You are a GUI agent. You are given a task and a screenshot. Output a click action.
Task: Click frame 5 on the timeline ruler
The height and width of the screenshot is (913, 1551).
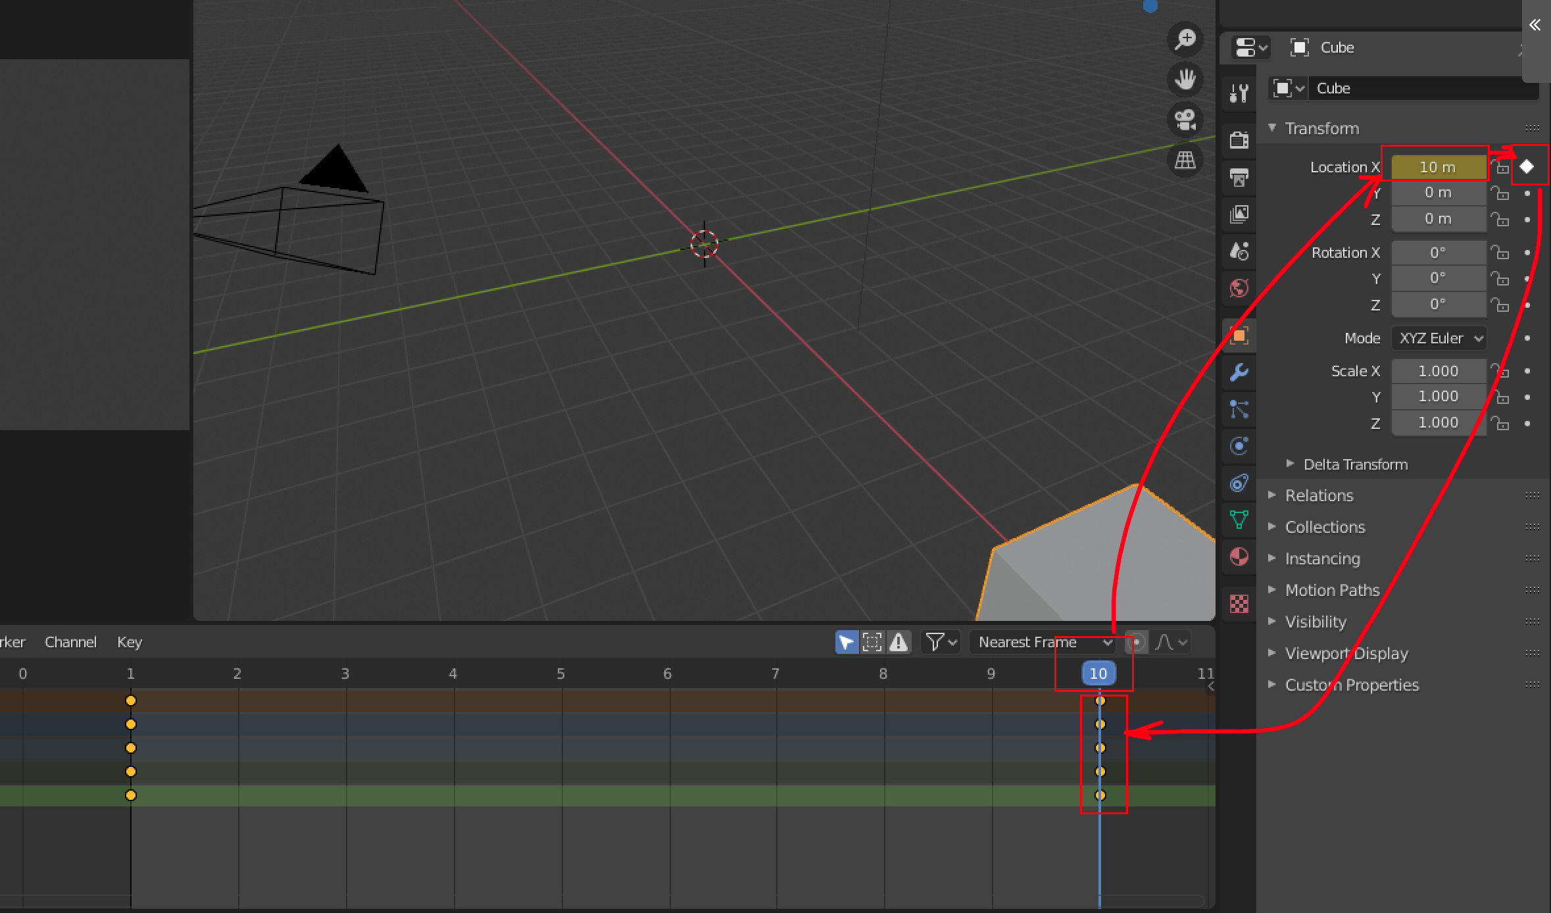point(560,674)
